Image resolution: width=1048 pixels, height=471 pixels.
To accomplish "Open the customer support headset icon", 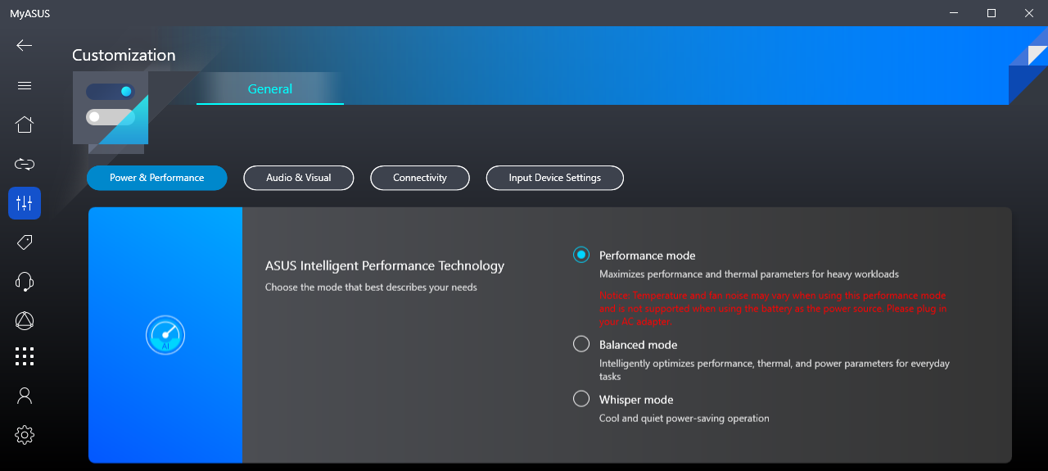I will (x=25, y=282).
